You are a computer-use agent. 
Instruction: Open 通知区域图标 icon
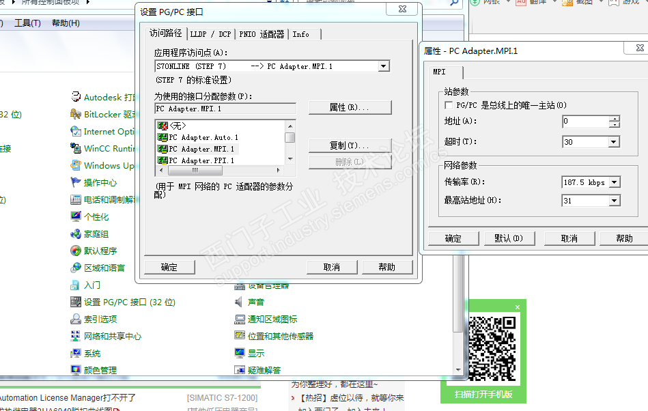pyautogui.click(x=239, y=319)
